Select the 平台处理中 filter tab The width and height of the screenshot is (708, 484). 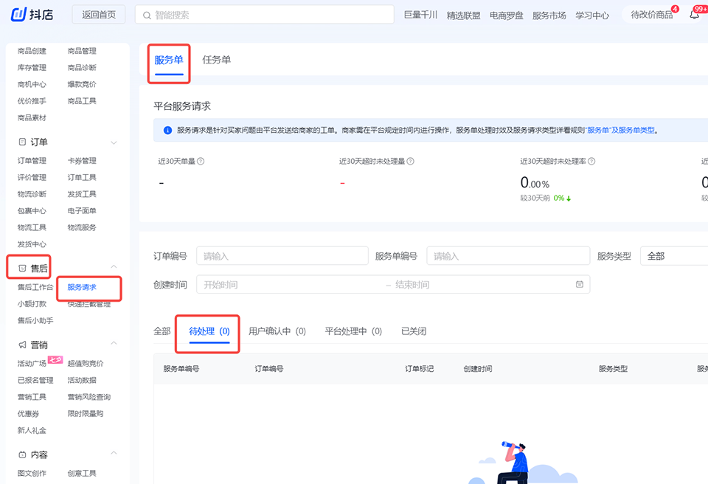tap(353, 331)
